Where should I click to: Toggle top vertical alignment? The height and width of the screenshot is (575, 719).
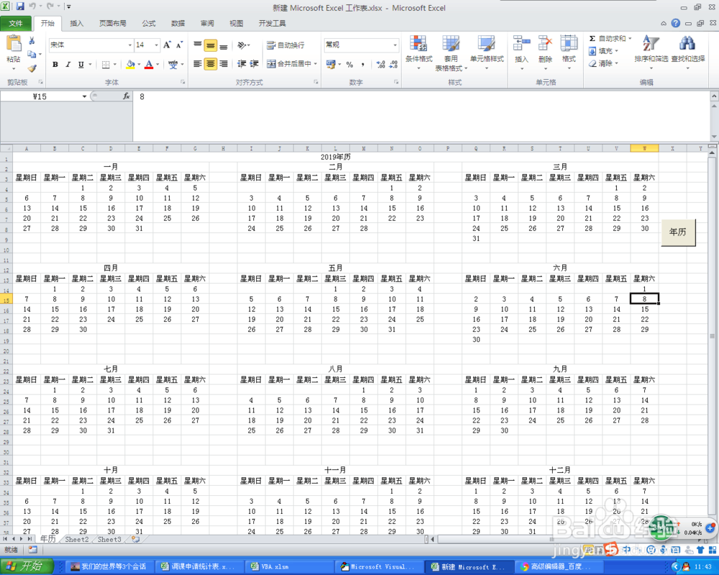(x=197, y=45)
